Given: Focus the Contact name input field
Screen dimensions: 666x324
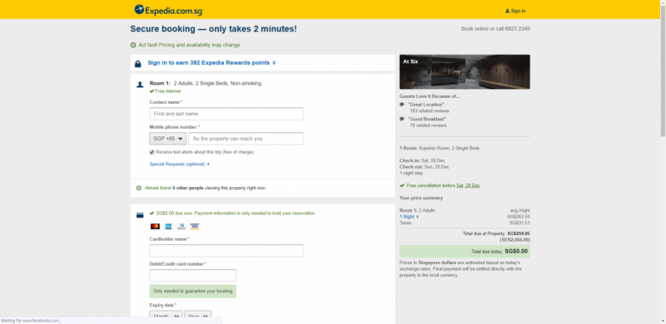Looking at the screenshot, I should click(x=226, y=114).
